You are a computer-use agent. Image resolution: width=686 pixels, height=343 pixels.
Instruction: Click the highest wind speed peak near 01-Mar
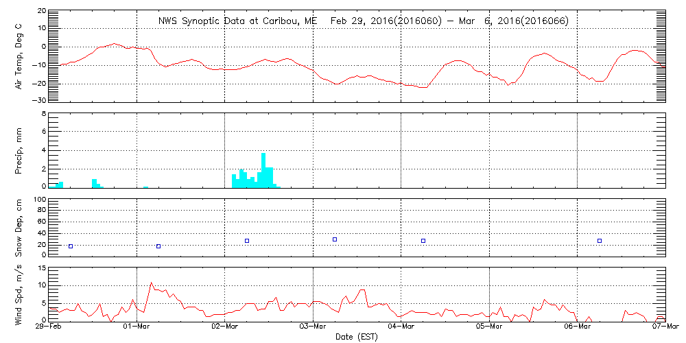(152, 282)
